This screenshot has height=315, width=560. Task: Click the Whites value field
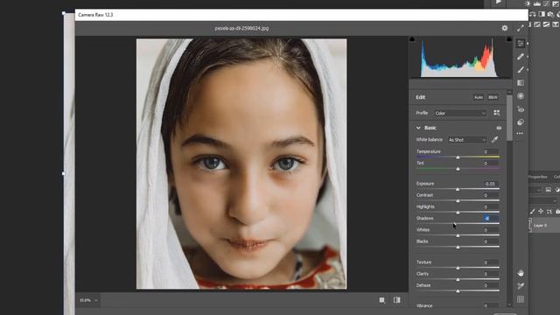(490, 230)
